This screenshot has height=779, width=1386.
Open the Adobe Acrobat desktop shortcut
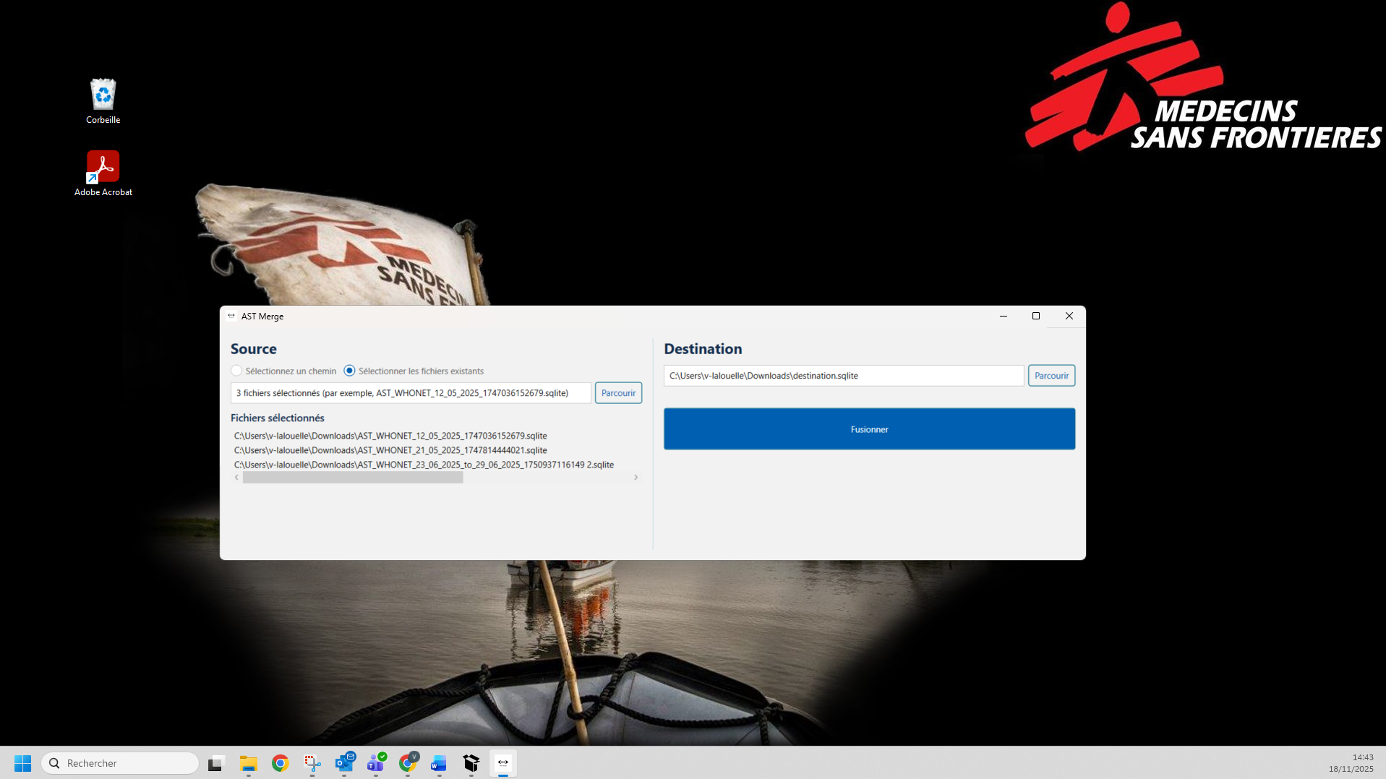pyautogui.click(x=103, y=173)
